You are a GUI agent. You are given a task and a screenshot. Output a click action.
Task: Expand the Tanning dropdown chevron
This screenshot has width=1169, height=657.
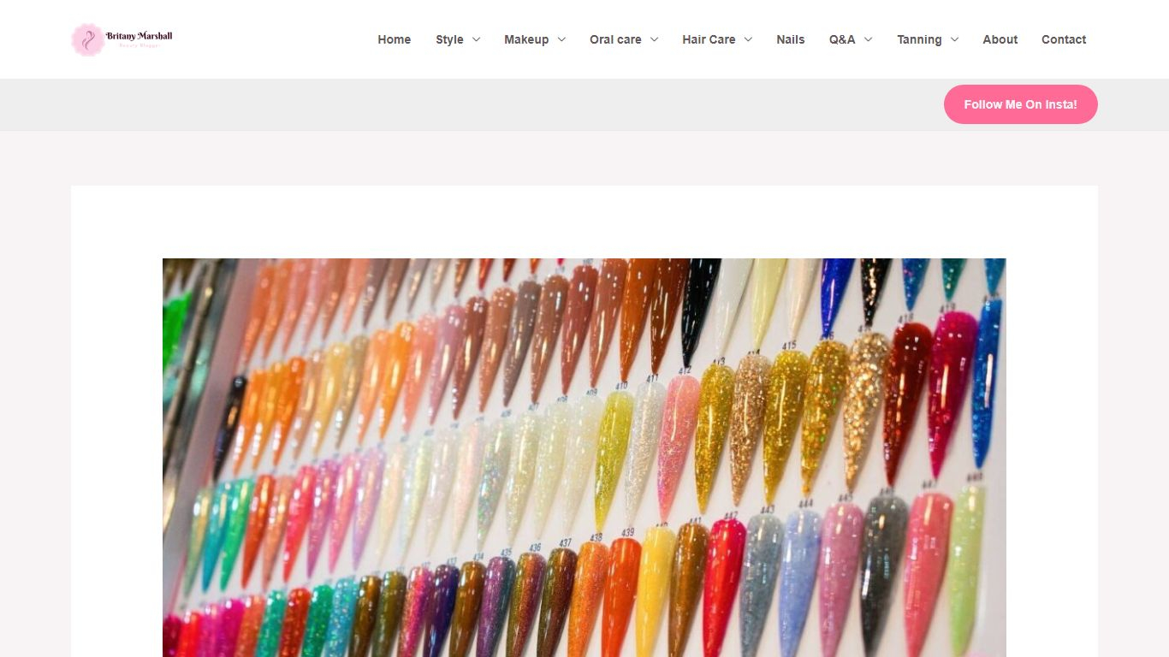954,39
